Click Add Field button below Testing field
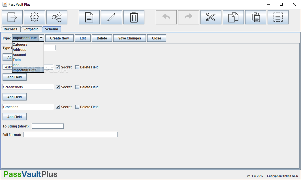 pos(15,77)
